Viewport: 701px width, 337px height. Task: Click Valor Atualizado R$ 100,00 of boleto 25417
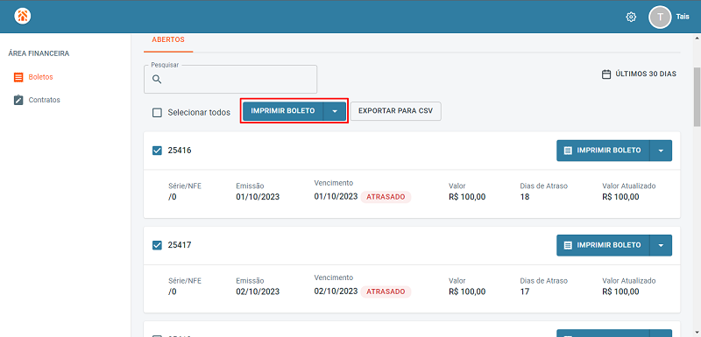point(620,291)
